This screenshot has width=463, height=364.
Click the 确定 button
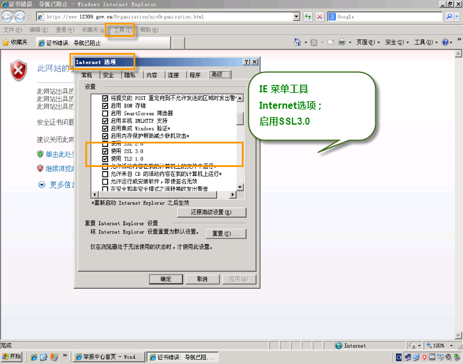click(x=166, y=279)
